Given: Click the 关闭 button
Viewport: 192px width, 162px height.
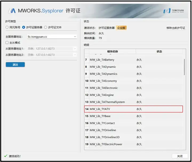Looking at the screenshot, I should point(180,156).
